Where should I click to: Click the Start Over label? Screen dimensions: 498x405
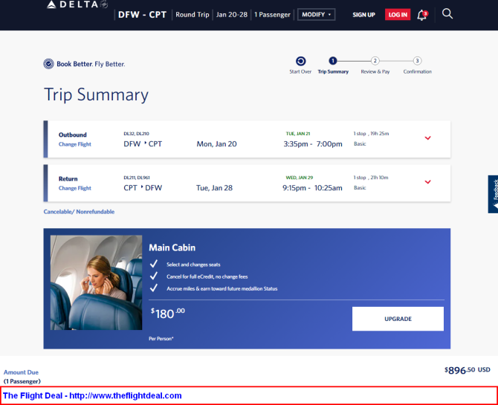coord(300,71)
